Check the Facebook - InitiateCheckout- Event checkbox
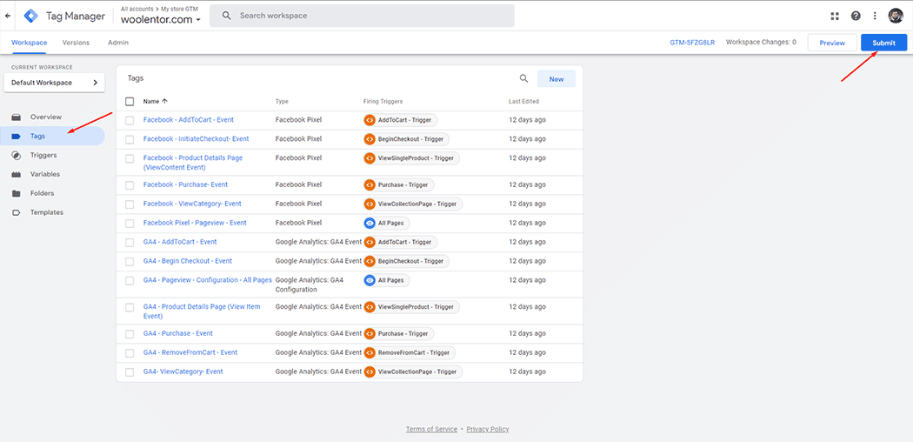 pyautogui.click(x=130, y=140)
